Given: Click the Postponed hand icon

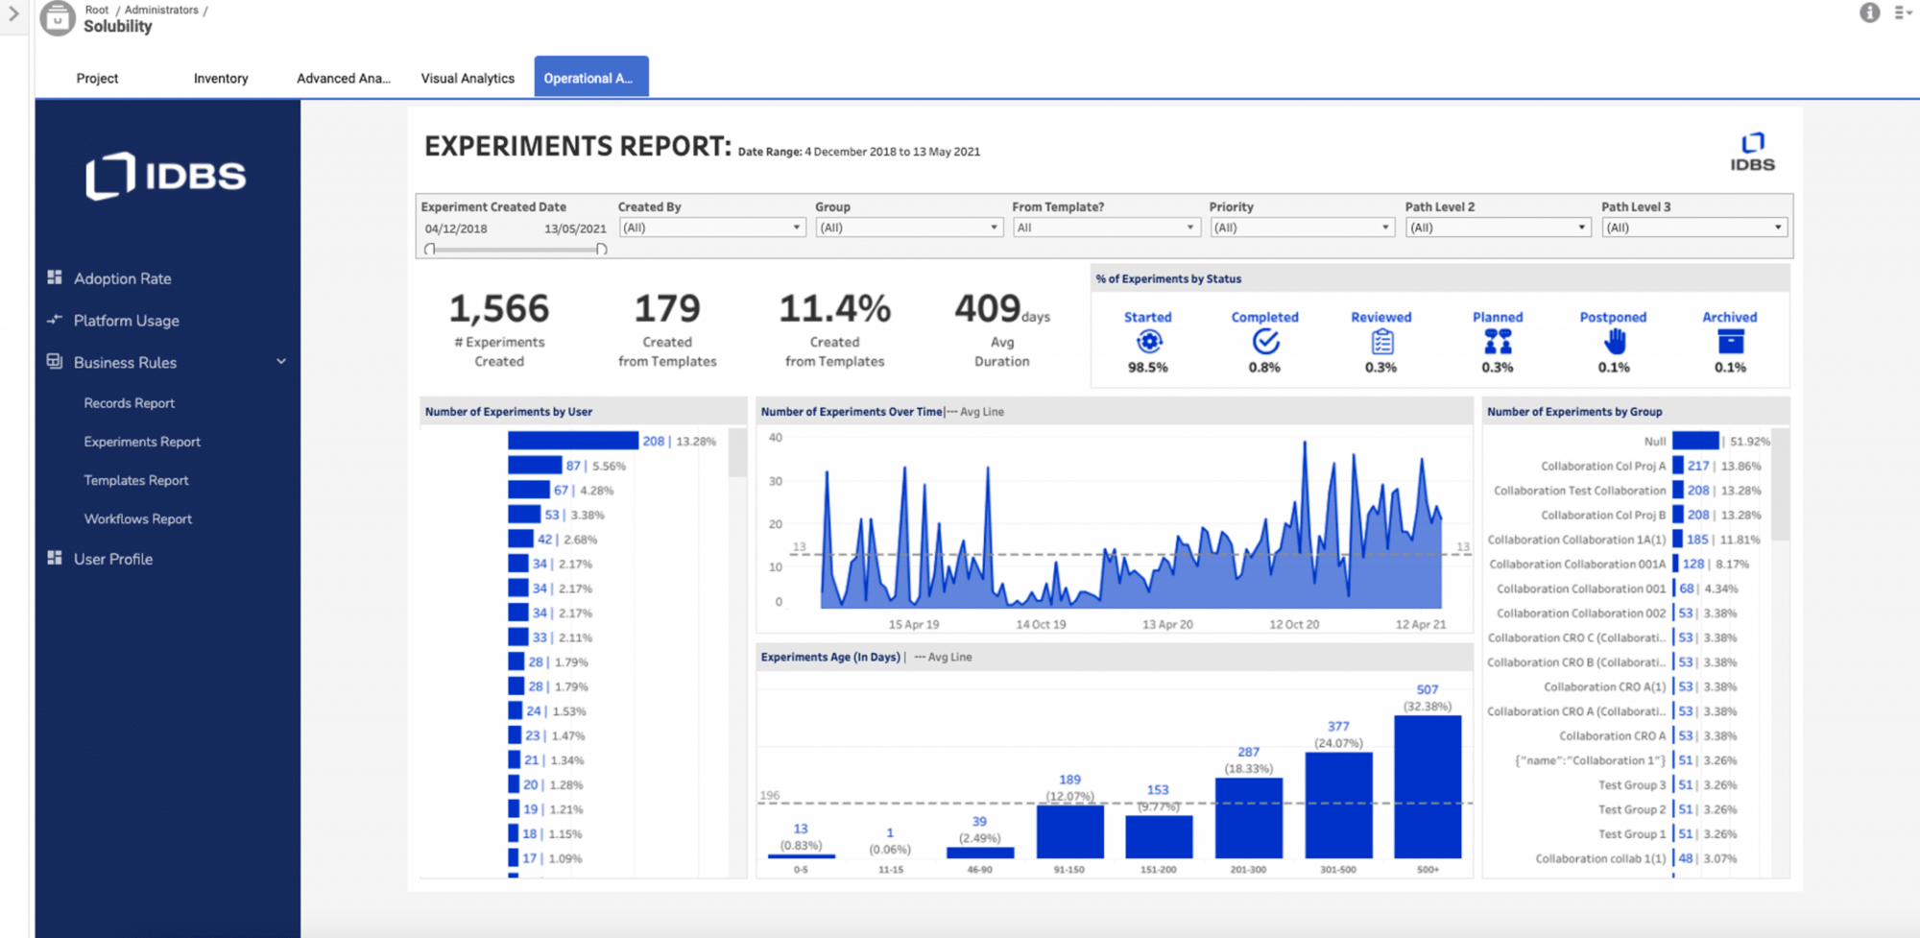Looking at the screenshot, I should pyautogui.click(x=1613, y=341).
